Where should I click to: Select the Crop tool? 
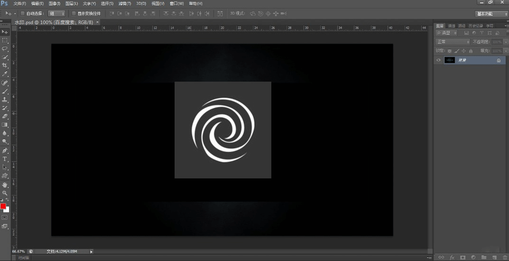coord(5,65)
